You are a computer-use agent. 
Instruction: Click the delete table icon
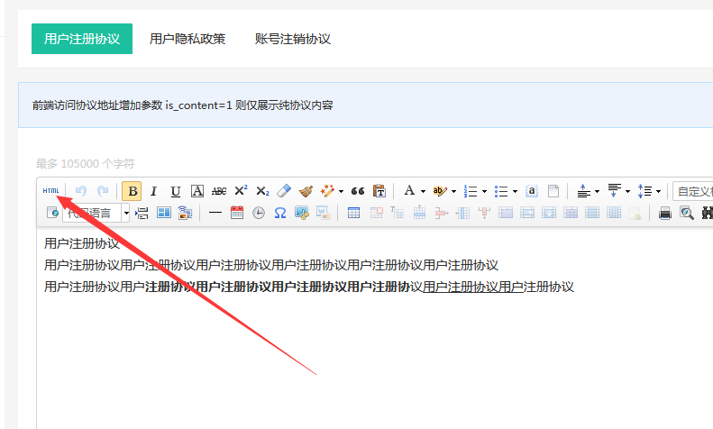377,213
